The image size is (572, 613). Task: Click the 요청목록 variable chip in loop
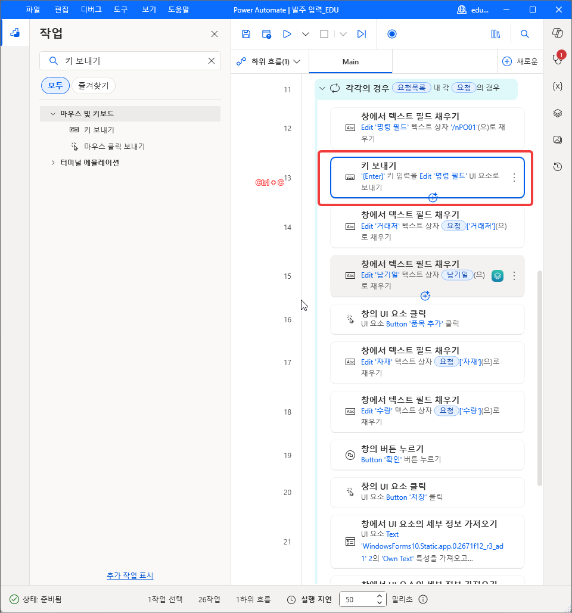tap(411, 88)
